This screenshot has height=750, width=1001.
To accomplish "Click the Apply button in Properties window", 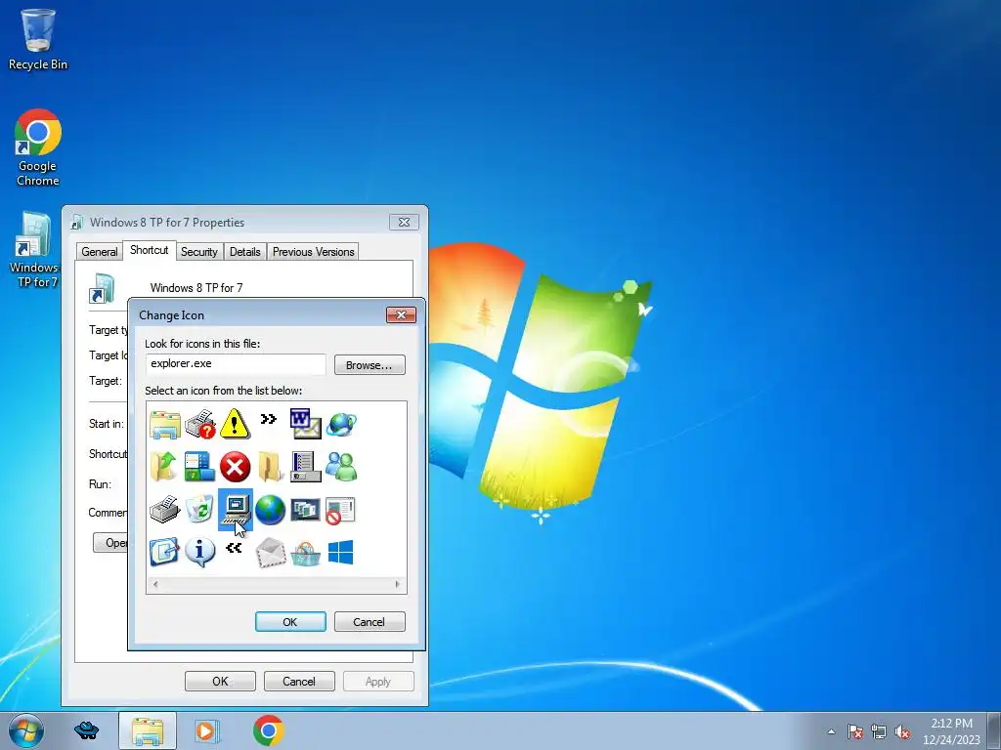I will click(378, 681).
